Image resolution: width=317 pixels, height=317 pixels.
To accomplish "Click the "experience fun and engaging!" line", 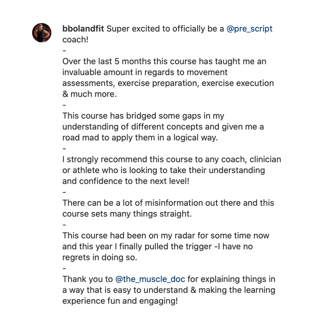I will click(120, 301).
